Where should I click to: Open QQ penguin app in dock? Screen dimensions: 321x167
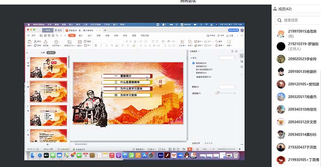coord(187,155)
